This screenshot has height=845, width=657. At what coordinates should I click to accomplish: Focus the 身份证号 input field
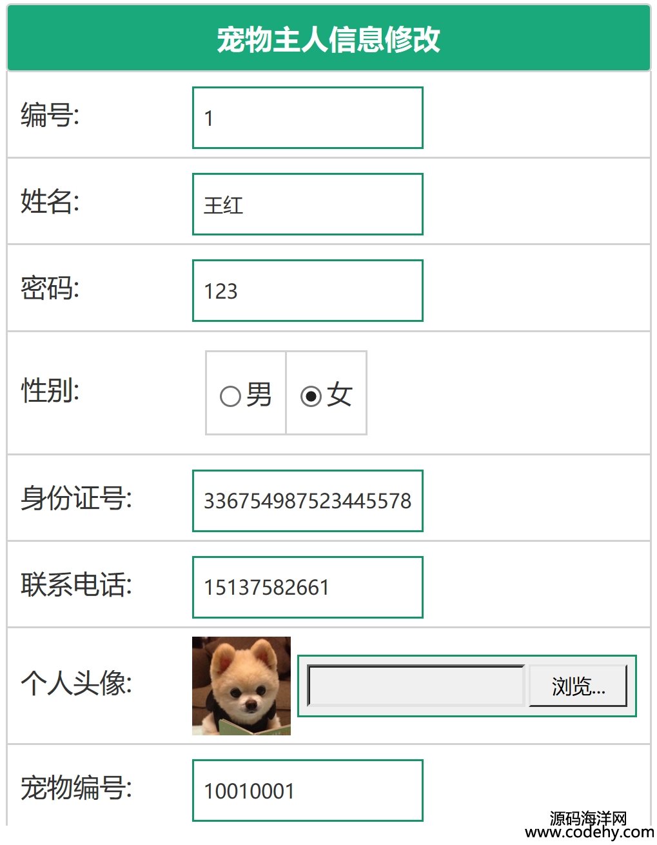[x=308, y=501]
